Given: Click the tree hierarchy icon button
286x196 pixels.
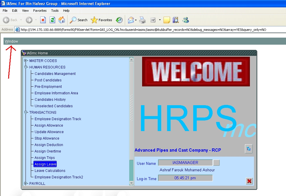Looking at the screenshot, I should pos(249,149).
